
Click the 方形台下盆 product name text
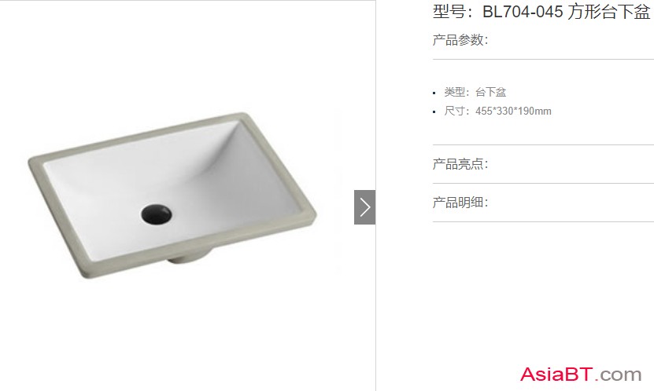609,12
